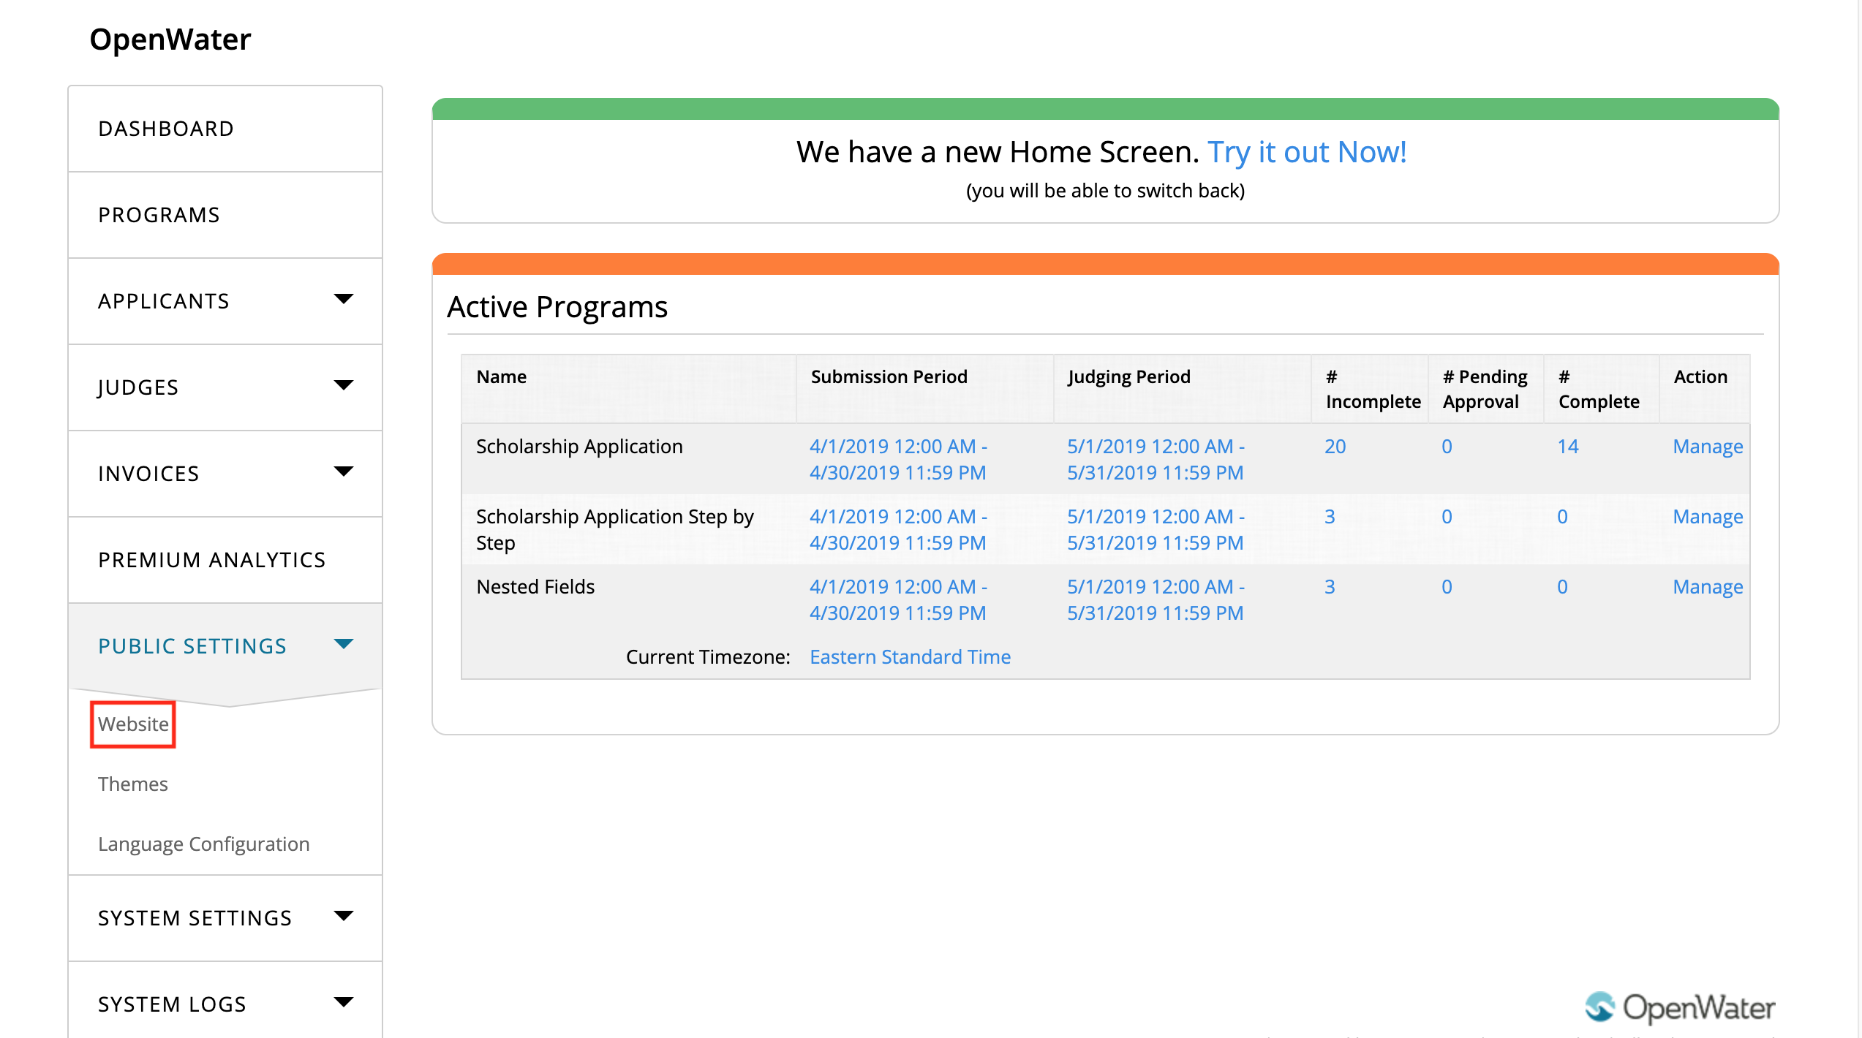The image size is (1862, 1038).
Task: Click the OpenWater logo icon in footer
Action: pos(1599,1007)
